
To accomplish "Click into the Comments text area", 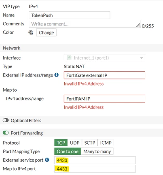I will pyautogui.click(x=85, y=24).
